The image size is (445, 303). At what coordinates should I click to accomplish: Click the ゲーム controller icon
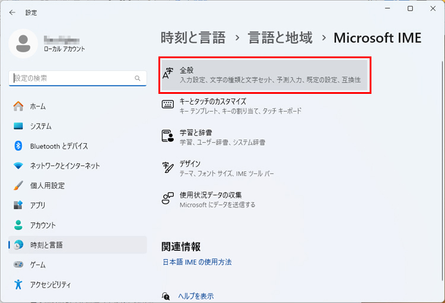pyautogui.click(x=18, y=264)
